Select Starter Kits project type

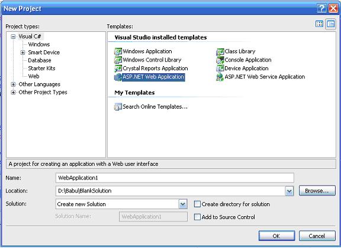click(41, 68)
